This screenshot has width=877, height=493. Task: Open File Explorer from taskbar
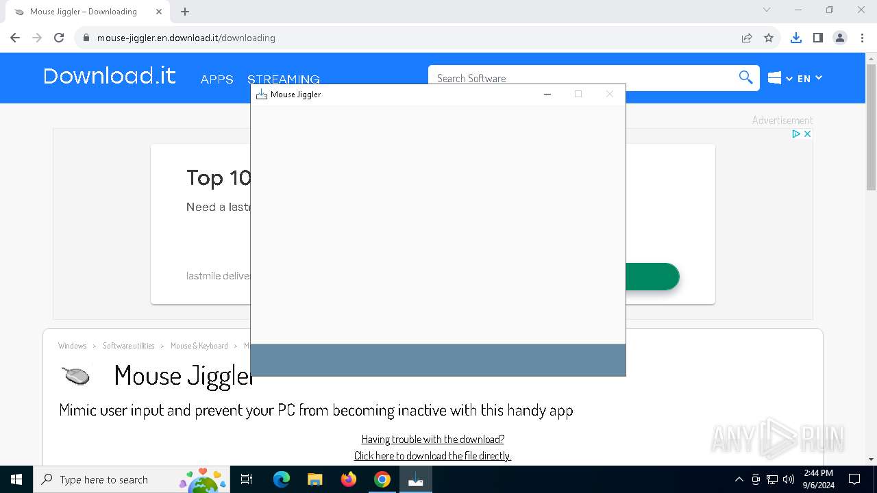click(x=314, y=479)
